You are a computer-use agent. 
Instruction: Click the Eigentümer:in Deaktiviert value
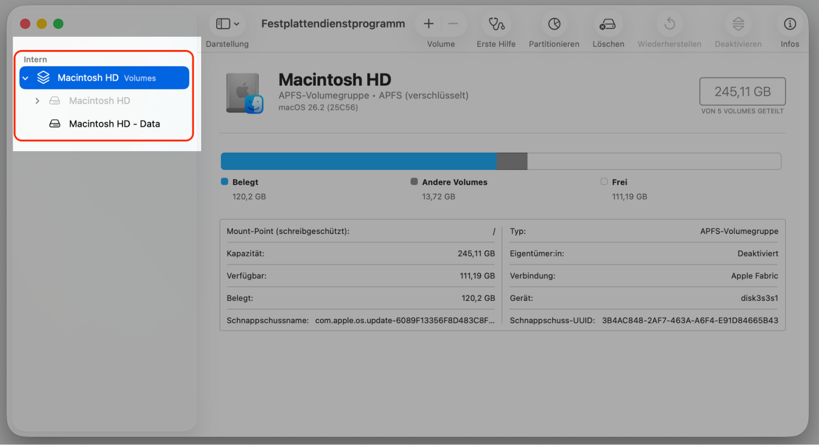[x=758, y=254]
